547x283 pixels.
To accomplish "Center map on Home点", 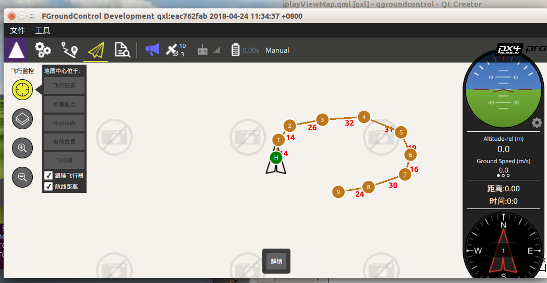I will (x=64, y=123).
